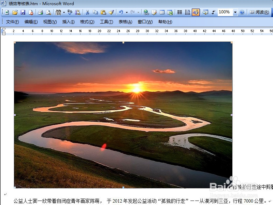Save the document with the floppy icon
Image resolution: width=273 pixels, height=205 pixels.
point(23,12)
